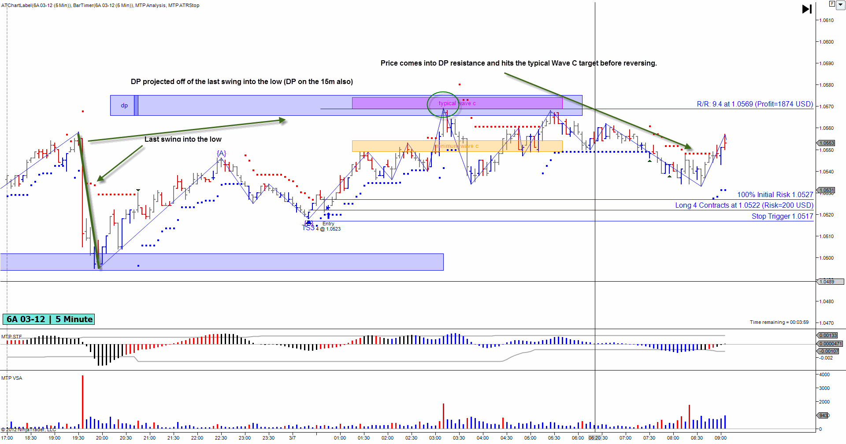The image size is (846, 444).
Task: Click the 'Stop Trigger 1.0517' line label
Action: 783,216
